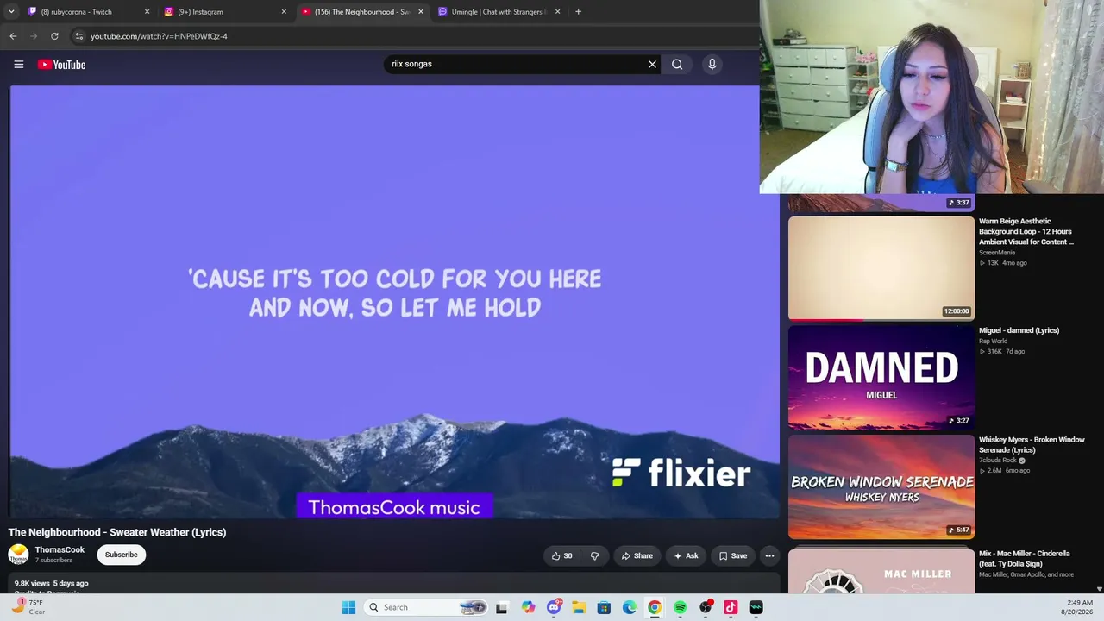The width and height of the screenshot is (1104, 621).
Task: Go forward in the browser
Action: pyautogui.click(x=34, y=36)
